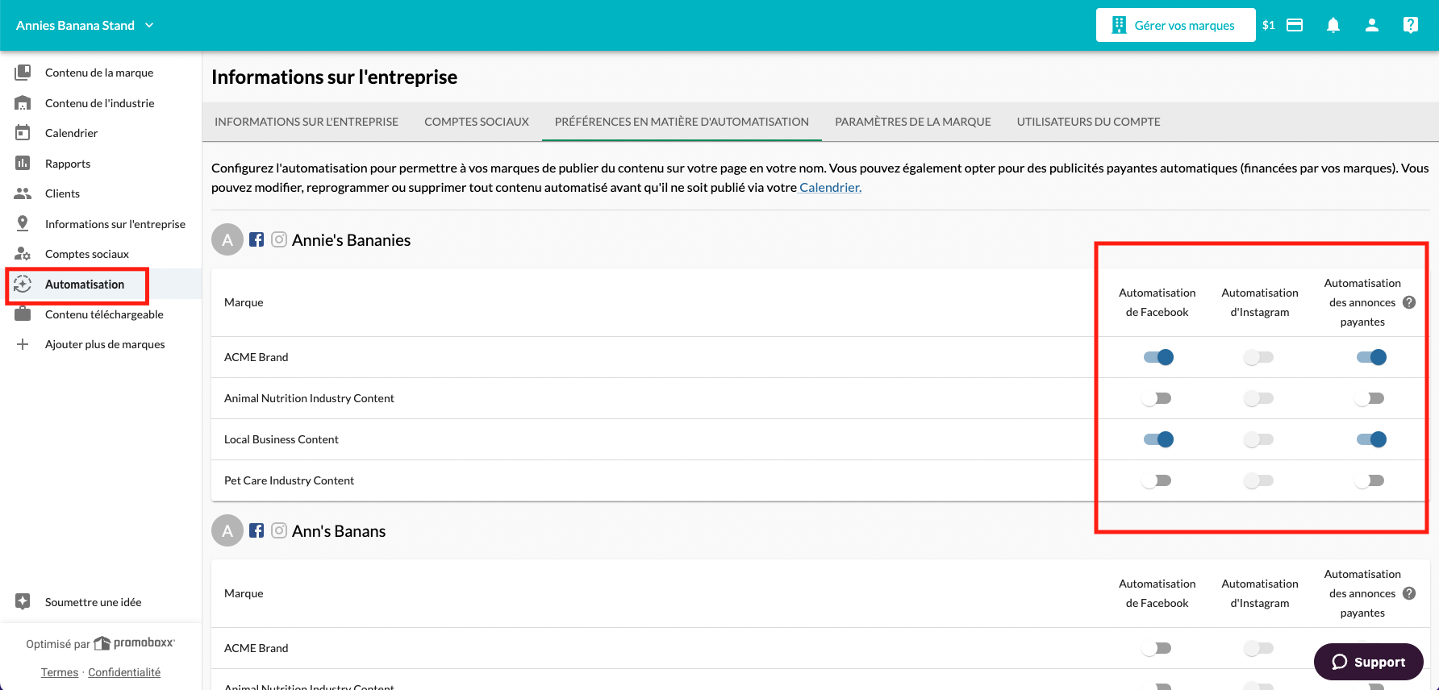
Task: Click the Instagram icon beside Annie's Bananies
Action: (x=279, y=239)
